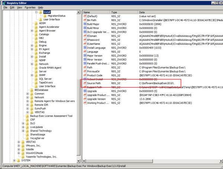Click the folder icon of BEDatabase key
223x169 pixels.
(x=32, y=90)
